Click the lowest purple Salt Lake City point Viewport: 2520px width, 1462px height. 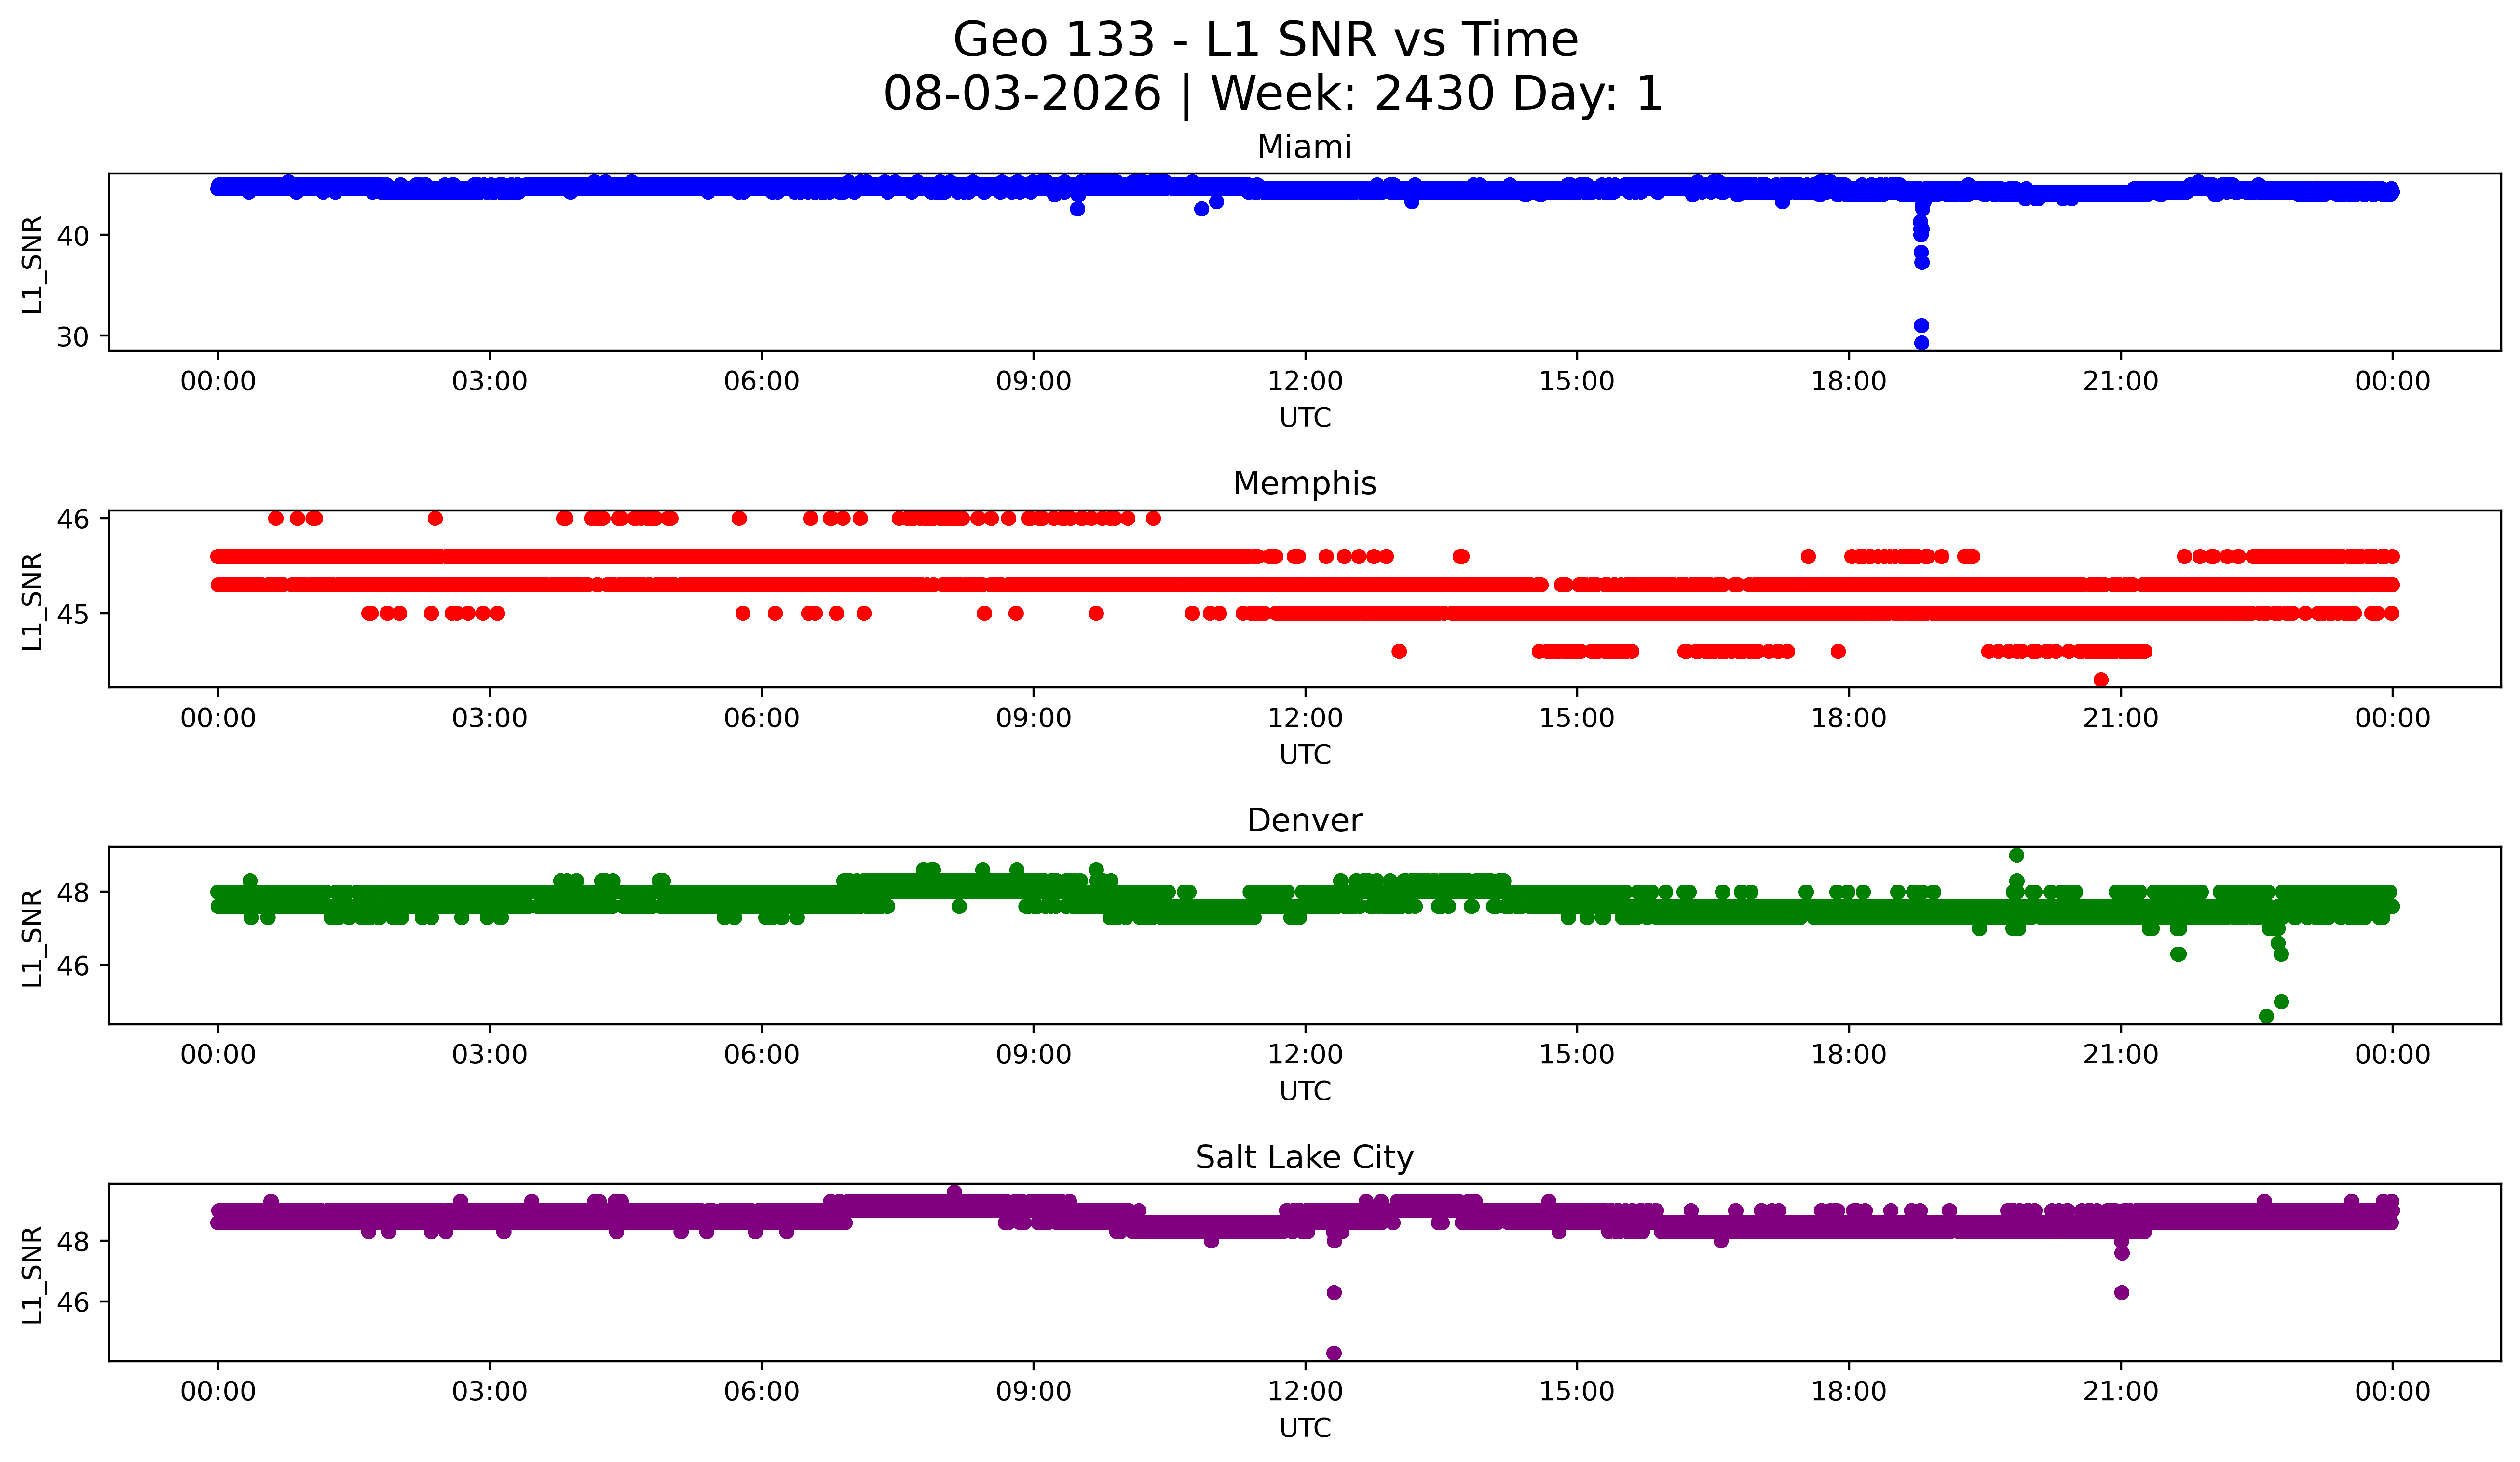[x=1333, y=1353]
